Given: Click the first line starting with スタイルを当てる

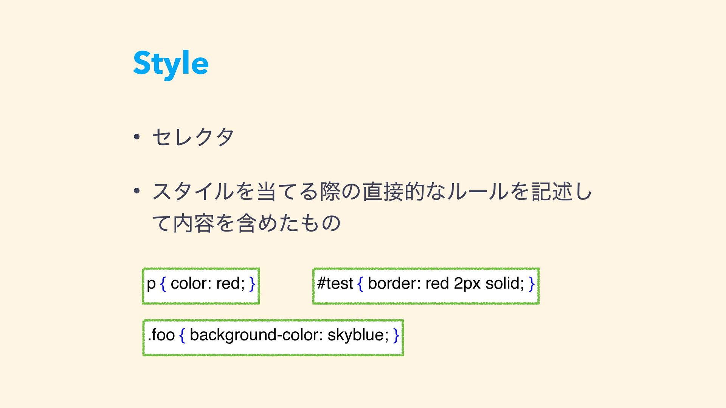Looking at the screenshot, I should pyautogui.click(x=372, y=191).
